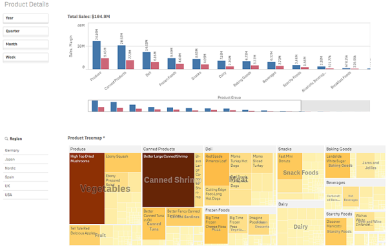Click the Alcoholic Beverages axis label
390x248 pixels.
point(314,82)
